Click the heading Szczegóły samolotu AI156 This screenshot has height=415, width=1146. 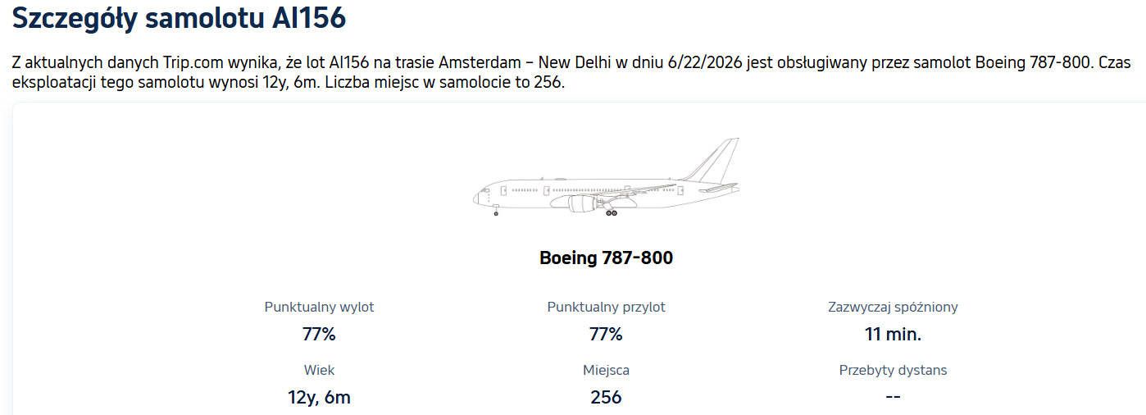(x=180, y=18)
